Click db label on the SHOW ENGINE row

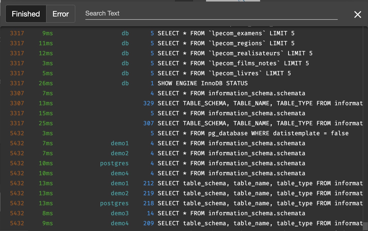pyautogui.click(x=125, y=83)
